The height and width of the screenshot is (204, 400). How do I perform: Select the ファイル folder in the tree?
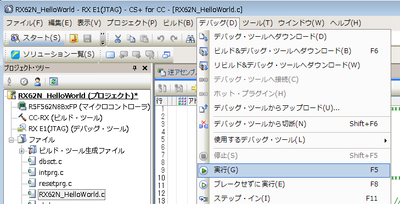pyautogui.click(x=42, y=140)
